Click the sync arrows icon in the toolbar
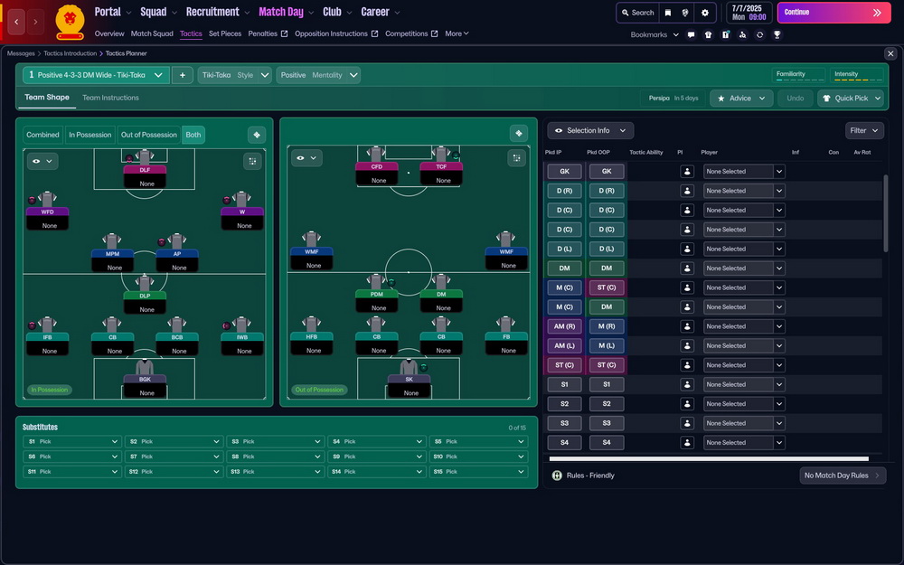Screen dimensions: 904x565 pos(760,33)
